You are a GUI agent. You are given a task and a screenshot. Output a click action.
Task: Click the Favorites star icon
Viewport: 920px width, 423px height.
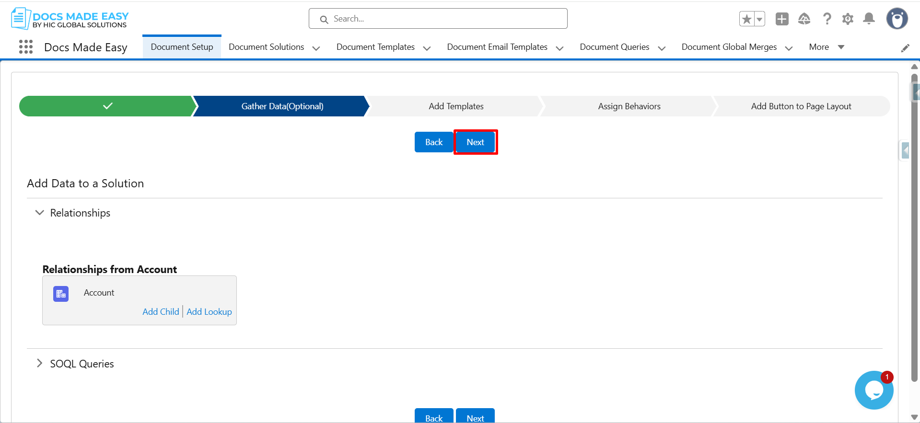(x=746, y=19)
